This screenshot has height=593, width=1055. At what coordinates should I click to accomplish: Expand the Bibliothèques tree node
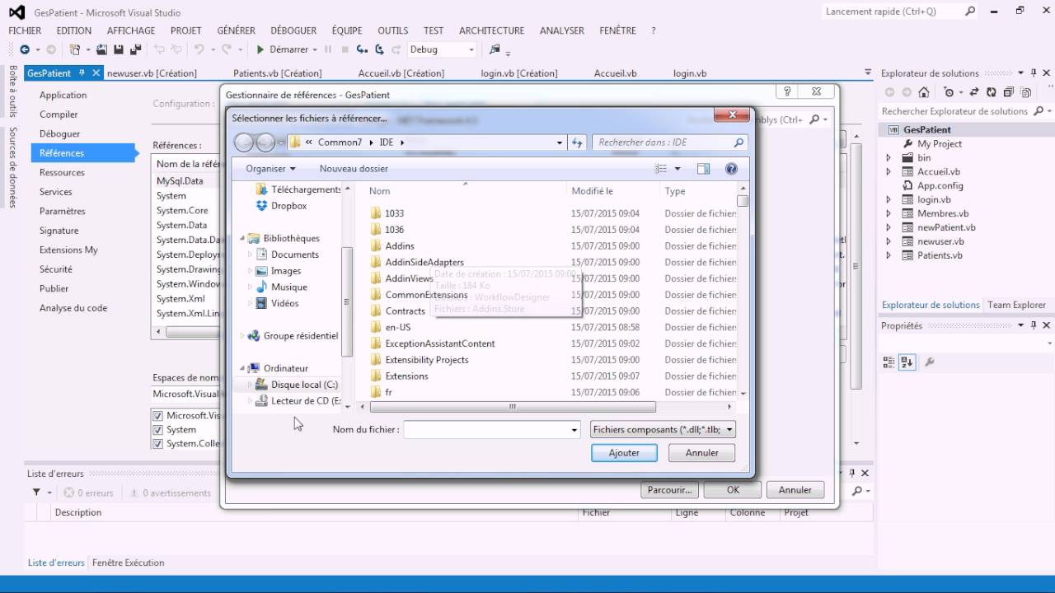pyautogui.click(x=243, y=238)
